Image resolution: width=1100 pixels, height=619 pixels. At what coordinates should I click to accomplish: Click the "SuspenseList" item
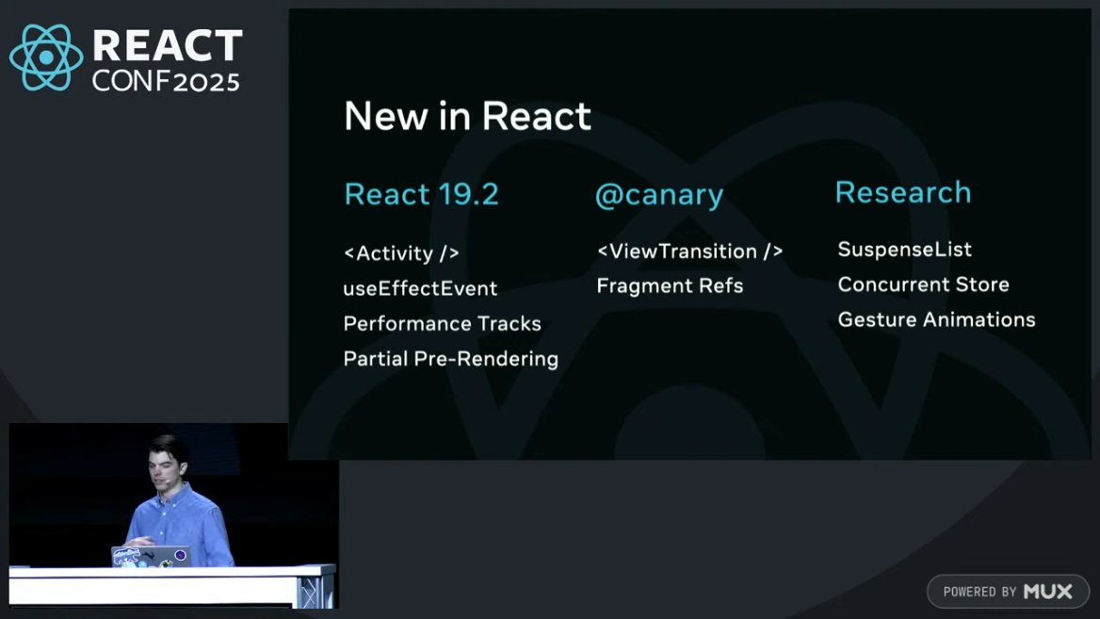(x=904, y=250)
